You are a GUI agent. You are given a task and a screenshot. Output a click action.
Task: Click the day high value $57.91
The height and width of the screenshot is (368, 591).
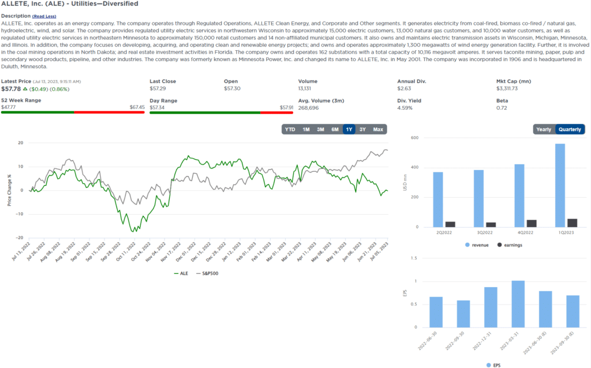pyautogui.click(x=286, y=107)
